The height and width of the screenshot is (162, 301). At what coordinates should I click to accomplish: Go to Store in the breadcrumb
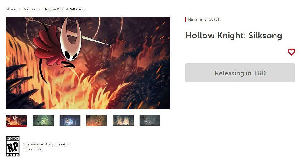tap(11, 9)
